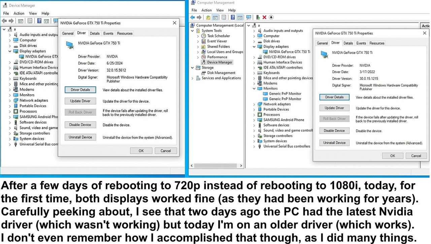Select Storage controllers in left Device Manager
431x244 pixels.
click(x=35, y=133)
